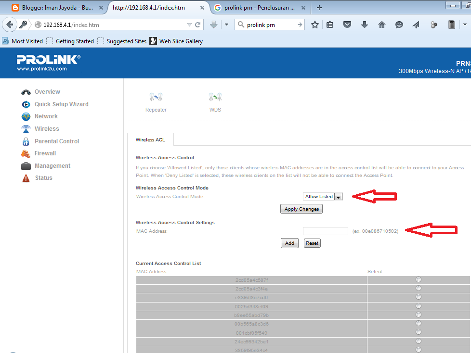Click the paper plane share icon
Image resolution: width=471 pixels, height=353 pixels.
click(x=416, y=25)
